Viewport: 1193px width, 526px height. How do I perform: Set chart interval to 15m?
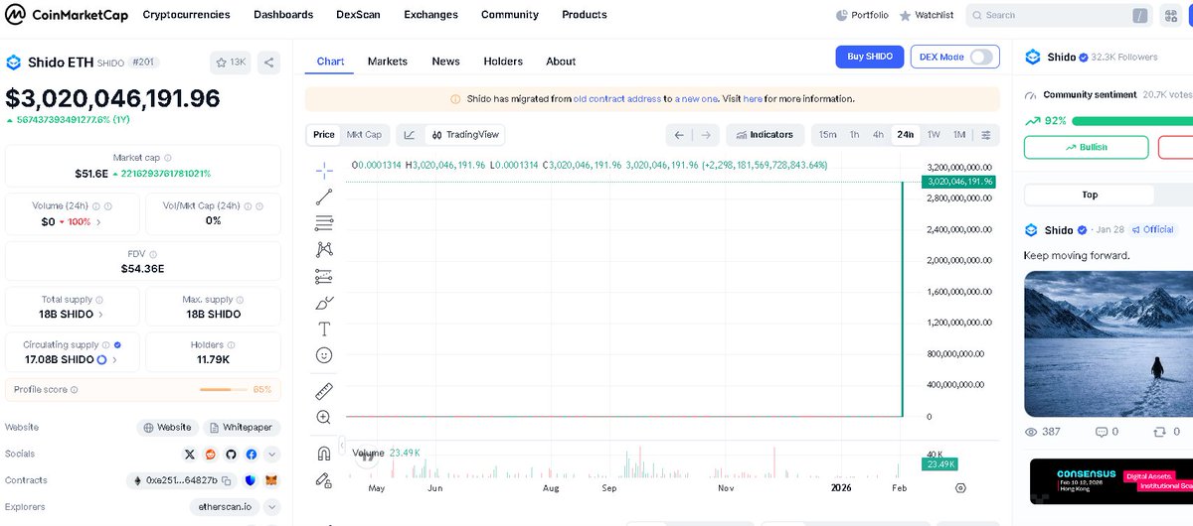pyautogui.click(x=827, y=135)
